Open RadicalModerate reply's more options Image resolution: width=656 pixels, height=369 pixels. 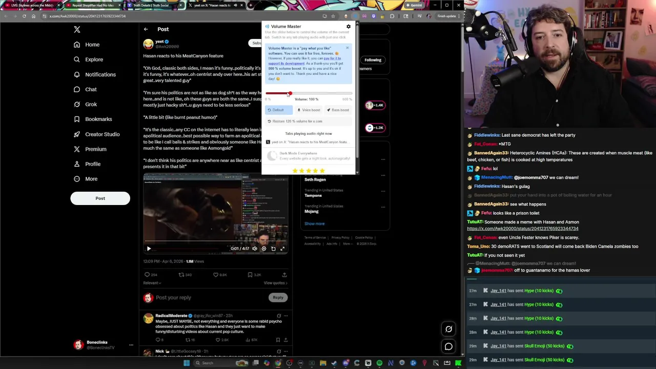(286, 316)
